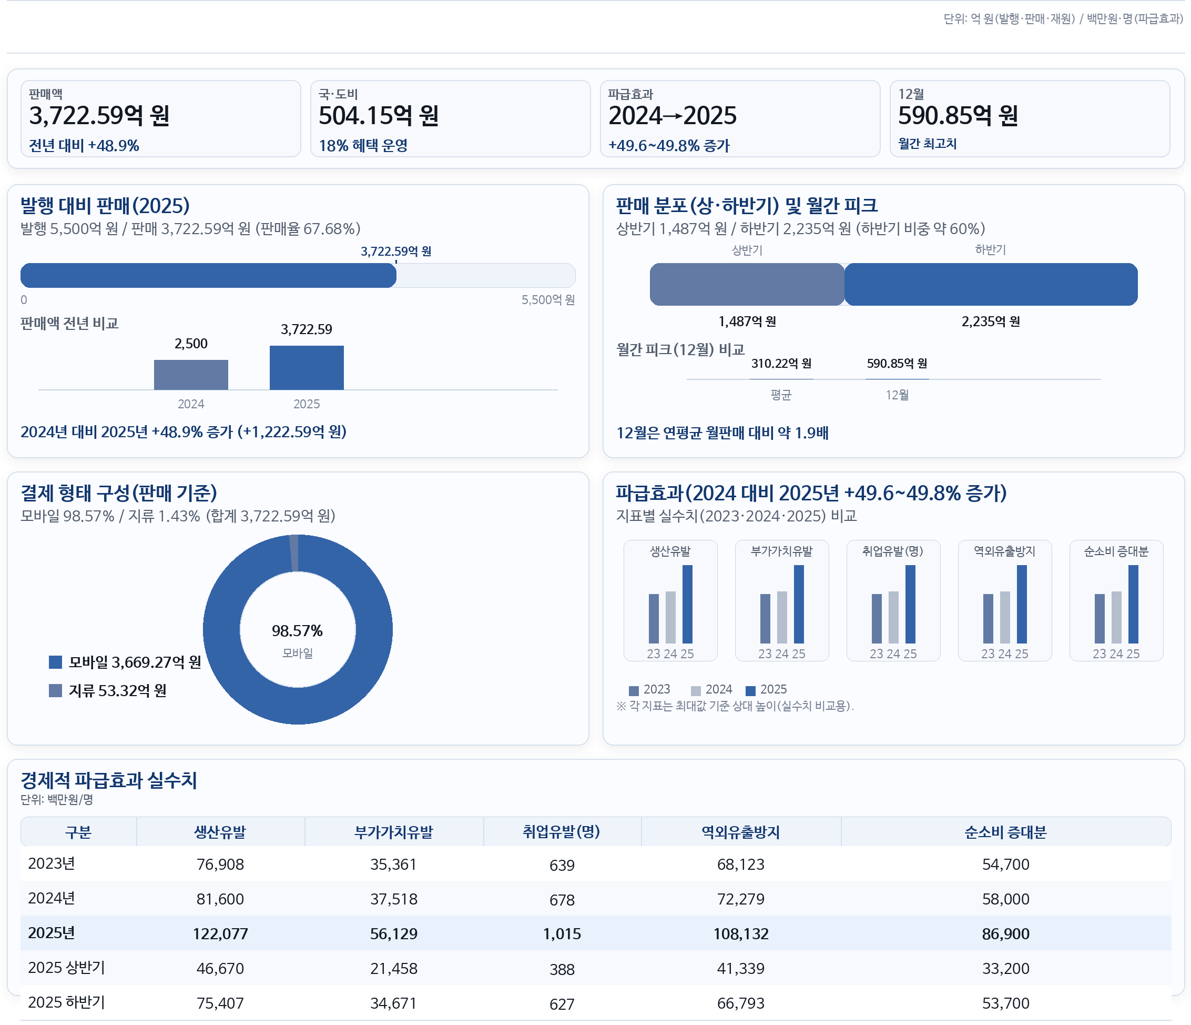Select the 2025년 row in the table
Screen dimensions: 1191x1025
pos(595,933)
